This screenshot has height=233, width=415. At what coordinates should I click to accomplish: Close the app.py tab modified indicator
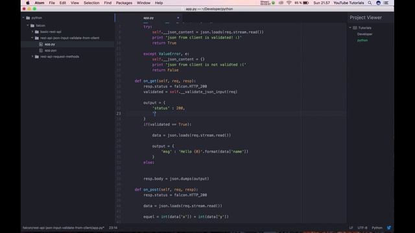coord(178,18)
